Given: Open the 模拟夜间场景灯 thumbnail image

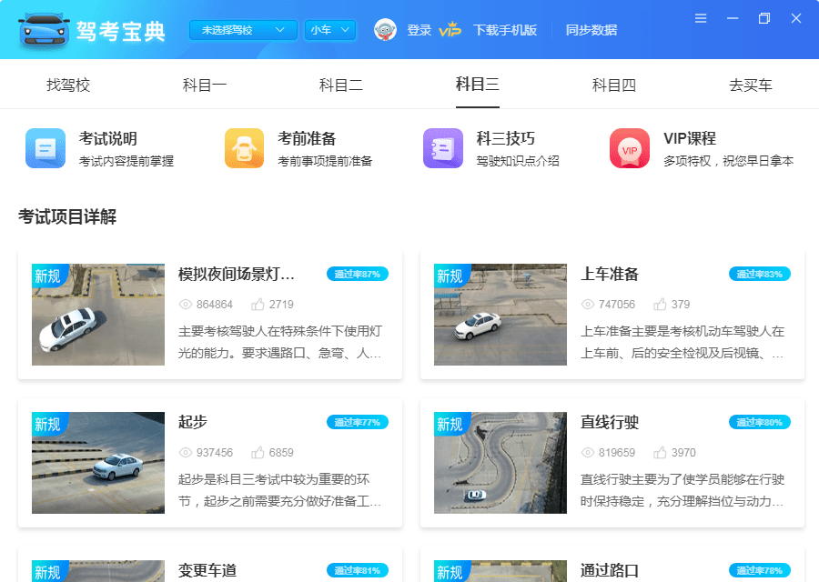Looking at the screenshot, I should (x=98, y=315).
